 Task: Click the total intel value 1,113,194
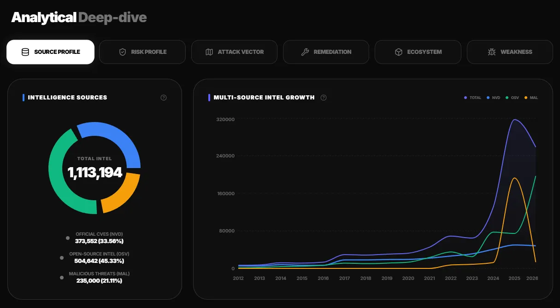click(95, 172)
